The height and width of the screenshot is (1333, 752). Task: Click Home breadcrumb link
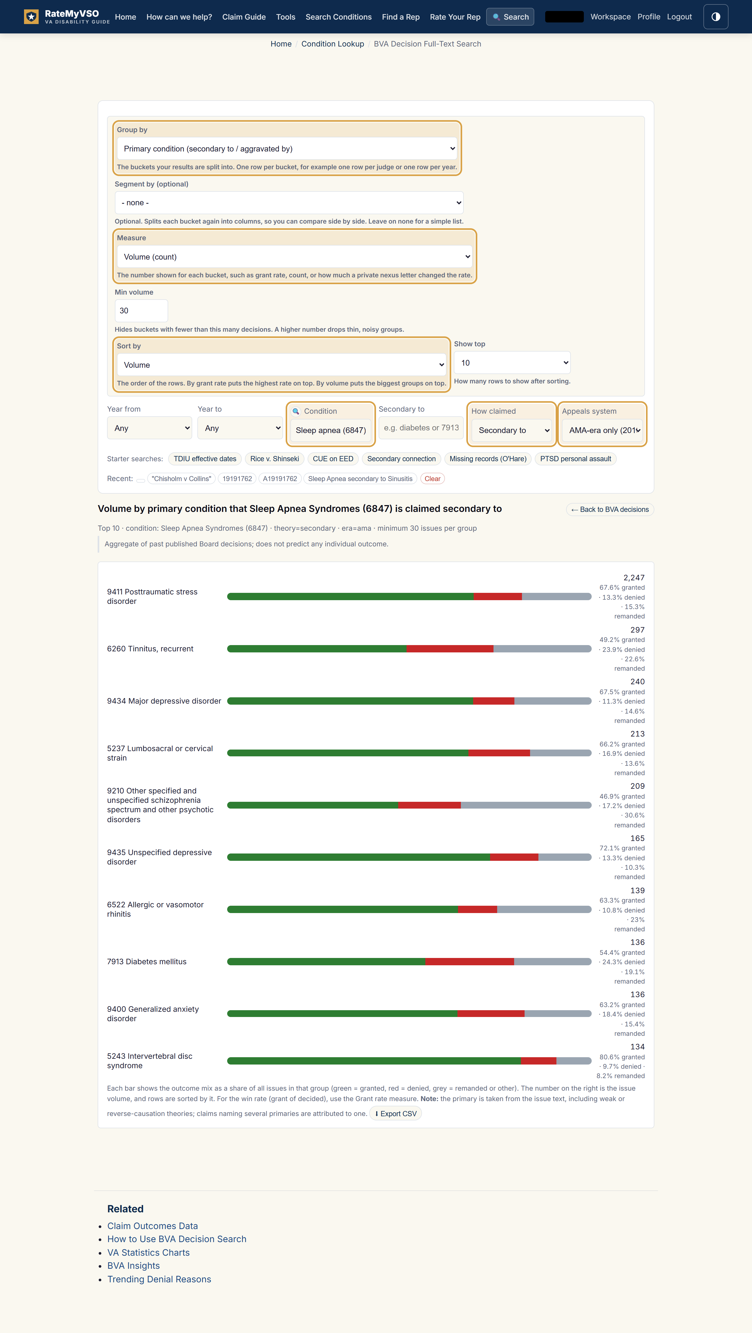click(281, 44)
